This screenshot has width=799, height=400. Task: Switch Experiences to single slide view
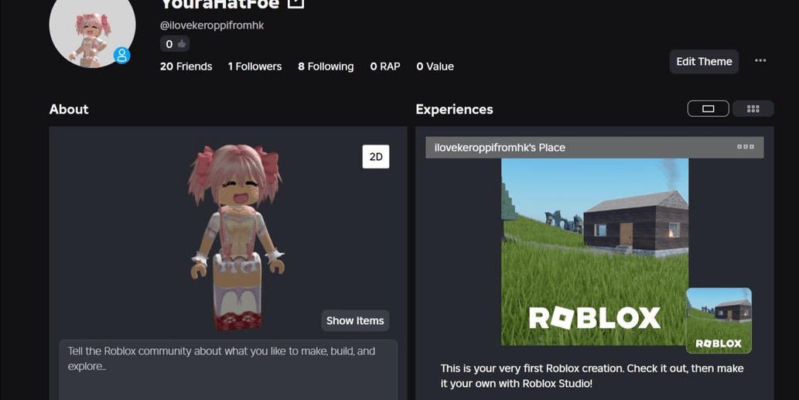point(708,108)
